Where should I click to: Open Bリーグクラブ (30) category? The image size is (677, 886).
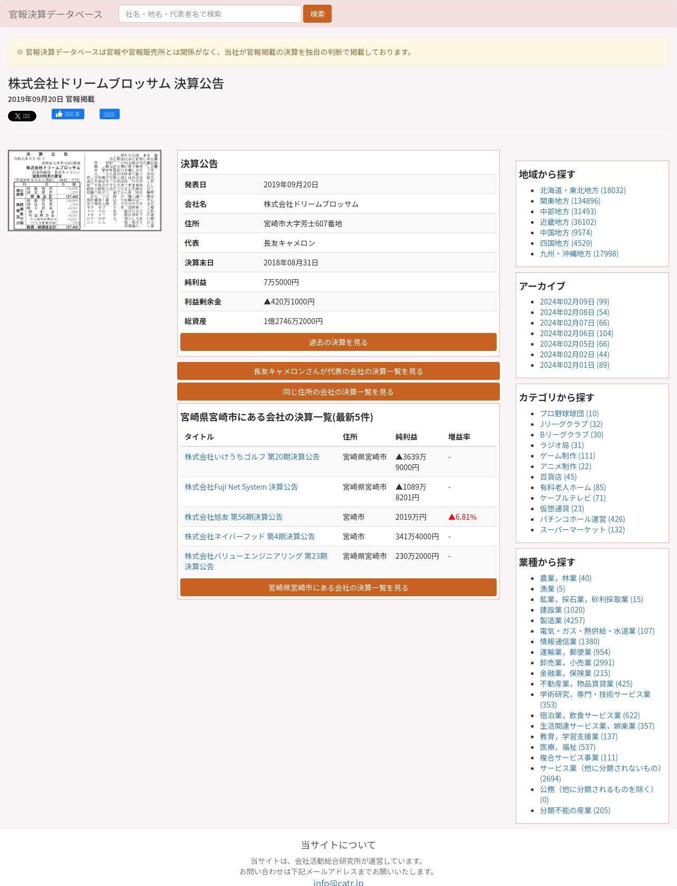tap(572, 435)
